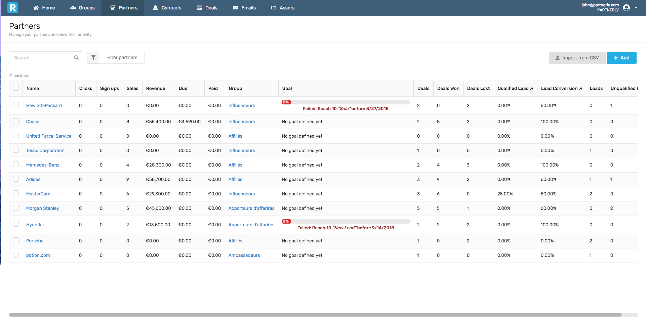646x325 pixels.
Task: Go to the Groups menu
Action: [82, 8]
